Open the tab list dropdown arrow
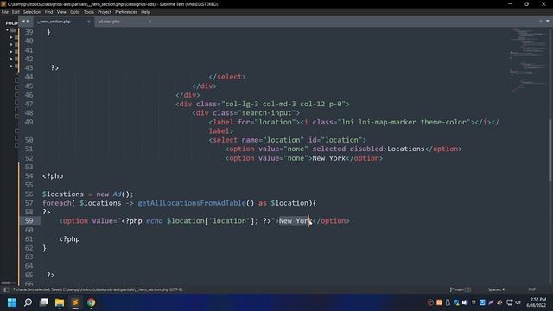 (x=547, y=21)
